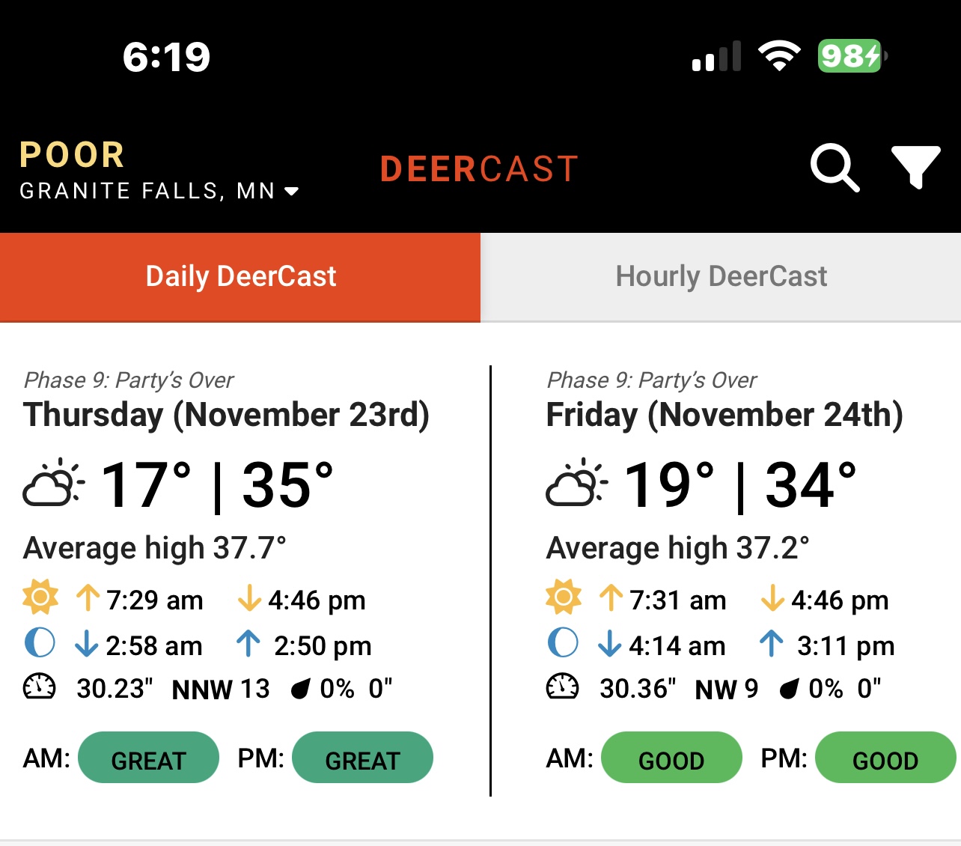Tap Thursday's barometer pressure gauge icon

(40, 687)
